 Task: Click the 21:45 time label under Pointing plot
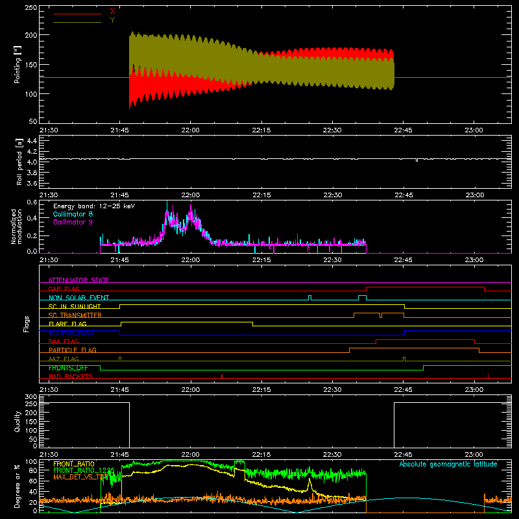pyautogui.click(x=119, y=130)
